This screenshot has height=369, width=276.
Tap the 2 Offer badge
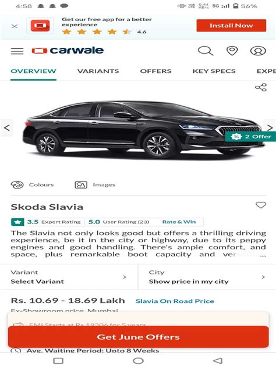(x=250, y=137)
